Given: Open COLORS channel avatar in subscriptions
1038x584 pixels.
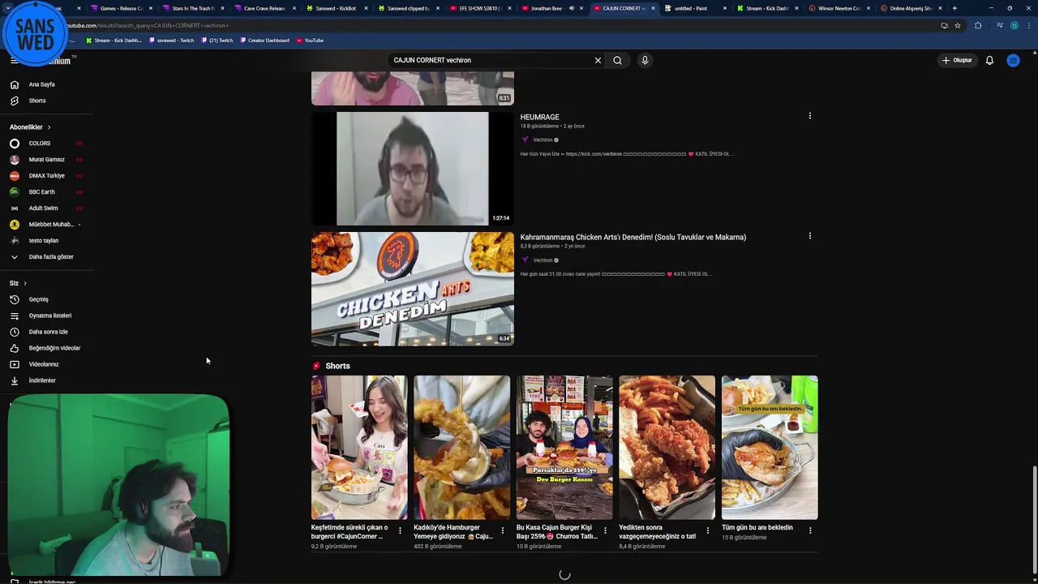Looking at the screenshot, I should [x=15, y=144].
